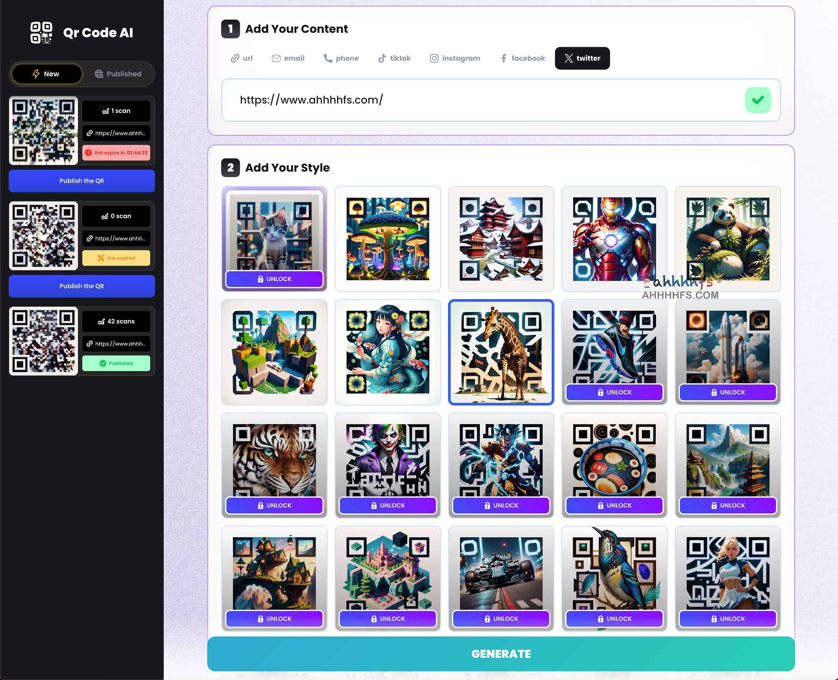Unlock the kitten QR style

(274, 279)
